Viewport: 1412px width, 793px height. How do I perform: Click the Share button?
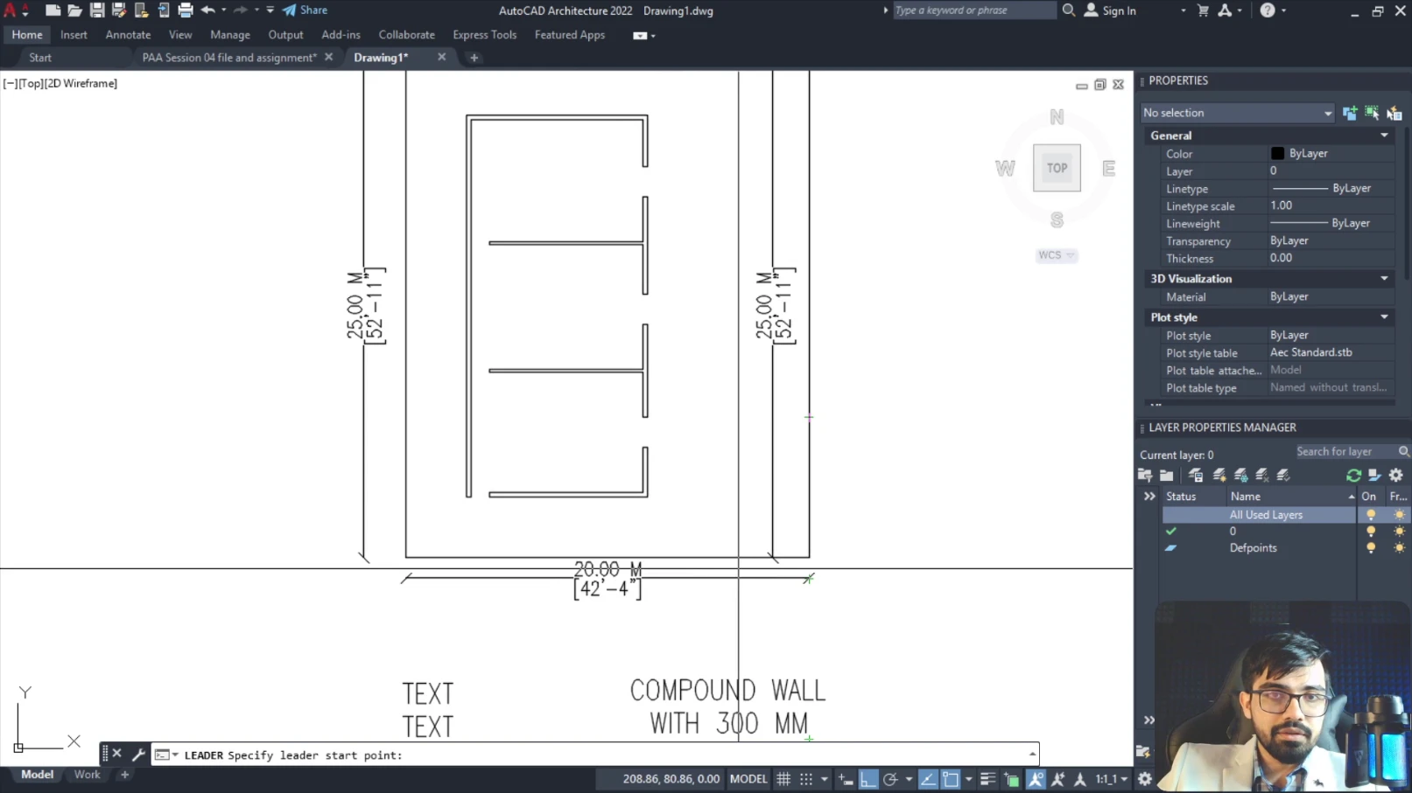[x=305, y=10]
